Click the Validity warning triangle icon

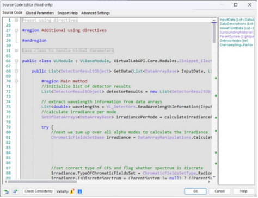(72, 191)
